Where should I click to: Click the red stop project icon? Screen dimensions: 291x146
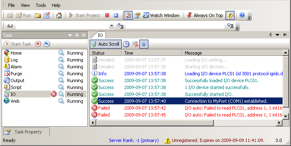point(107,15)
